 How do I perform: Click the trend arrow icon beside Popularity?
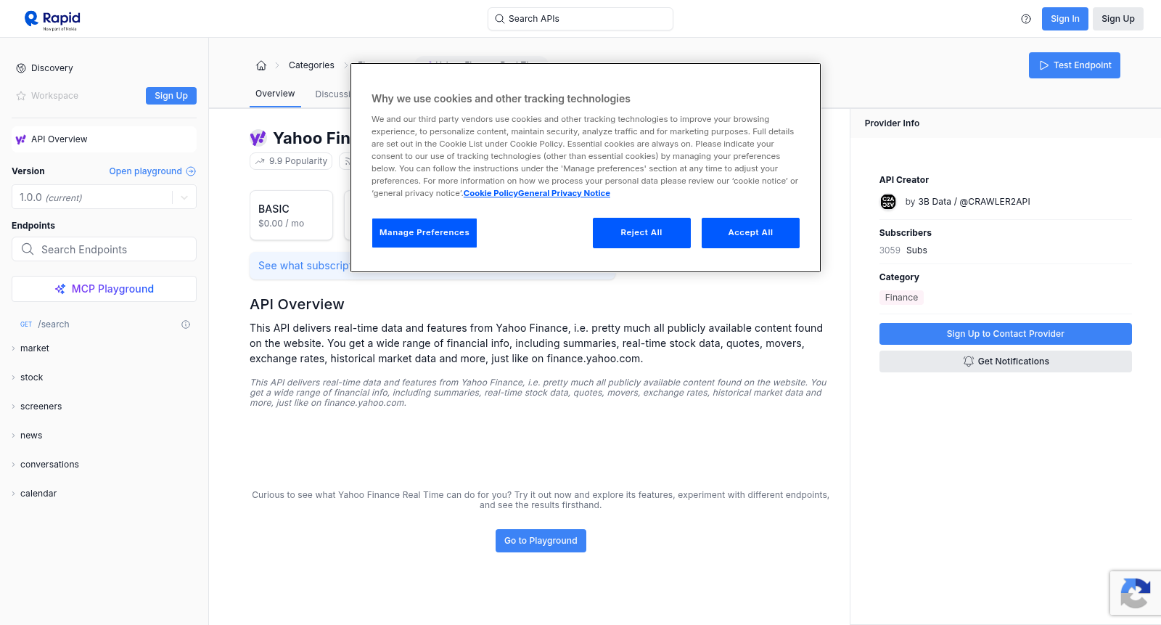260,161
